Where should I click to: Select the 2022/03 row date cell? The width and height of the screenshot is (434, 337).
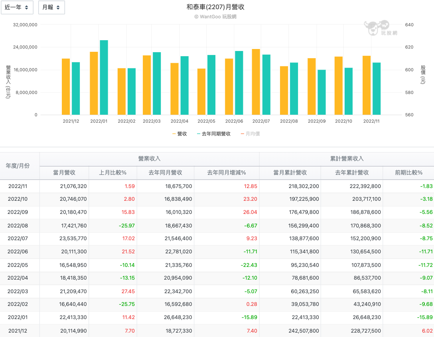pyautogui.click(x=18, y=291)
